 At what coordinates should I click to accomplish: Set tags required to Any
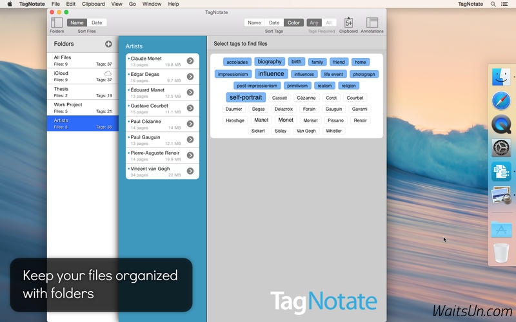tap(314, 23)
